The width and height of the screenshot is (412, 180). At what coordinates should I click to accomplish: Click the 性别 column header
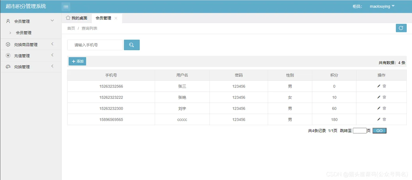click(x=290, y=75)
